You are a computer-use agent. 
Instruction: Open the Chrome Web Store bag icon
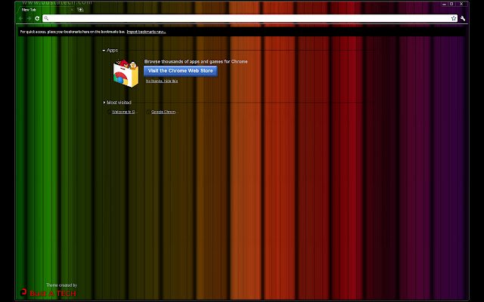pyautogui.click(x=126, y=73)
